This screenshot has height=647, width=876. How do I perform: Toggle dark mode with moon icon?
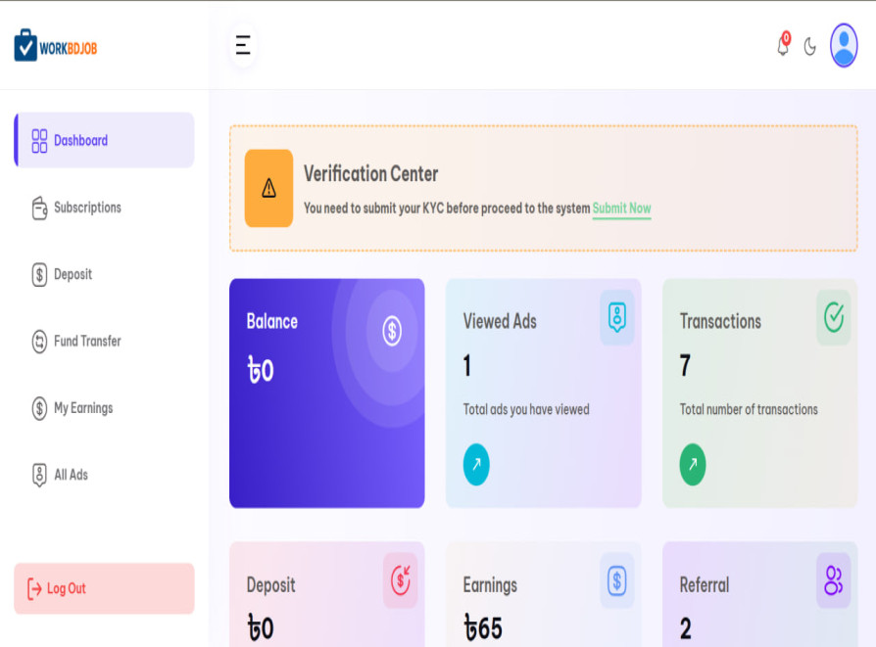(x=810, y=46)
